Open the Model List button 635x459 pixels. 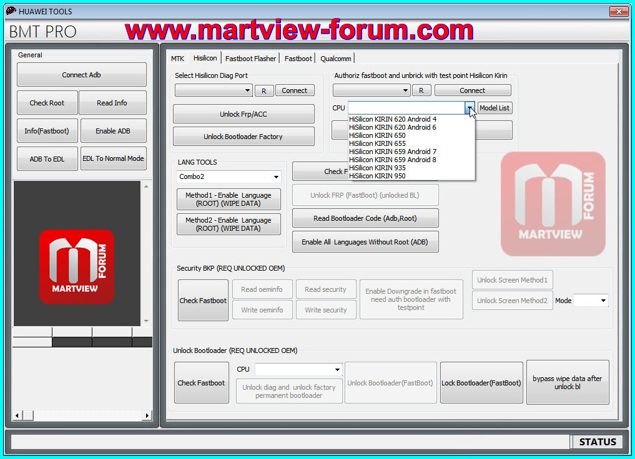pyautogui.click(x=495, y=108)
